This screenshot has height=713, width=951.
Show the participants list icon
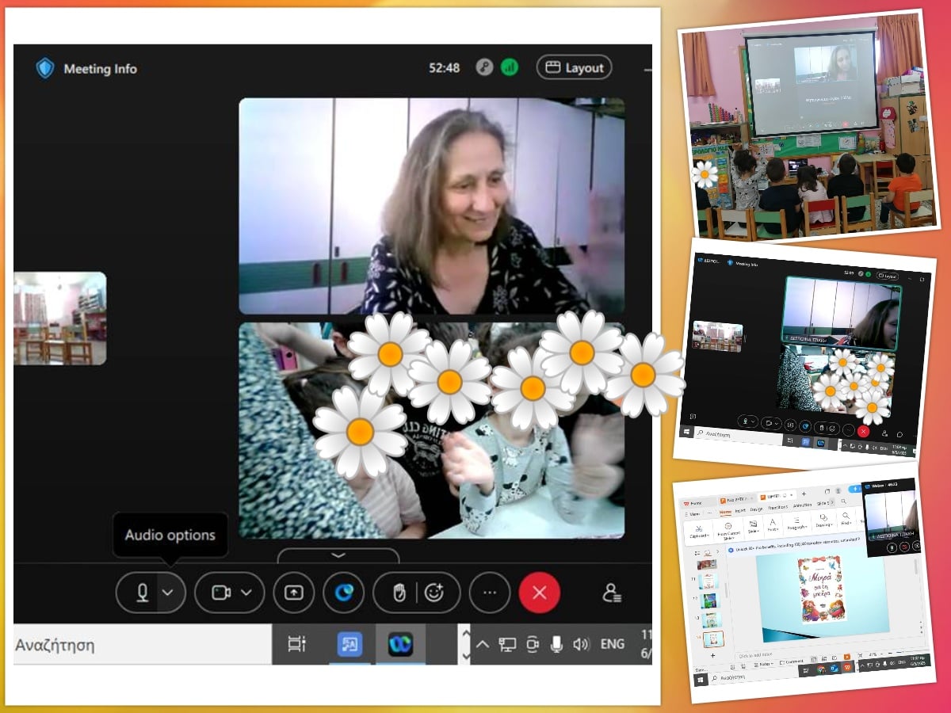click(x=611, y=593)
